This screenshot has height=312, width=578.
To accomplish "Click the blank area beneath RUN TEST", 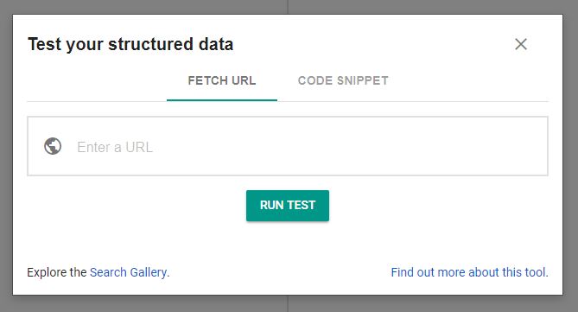I will (x=288, y=241).
